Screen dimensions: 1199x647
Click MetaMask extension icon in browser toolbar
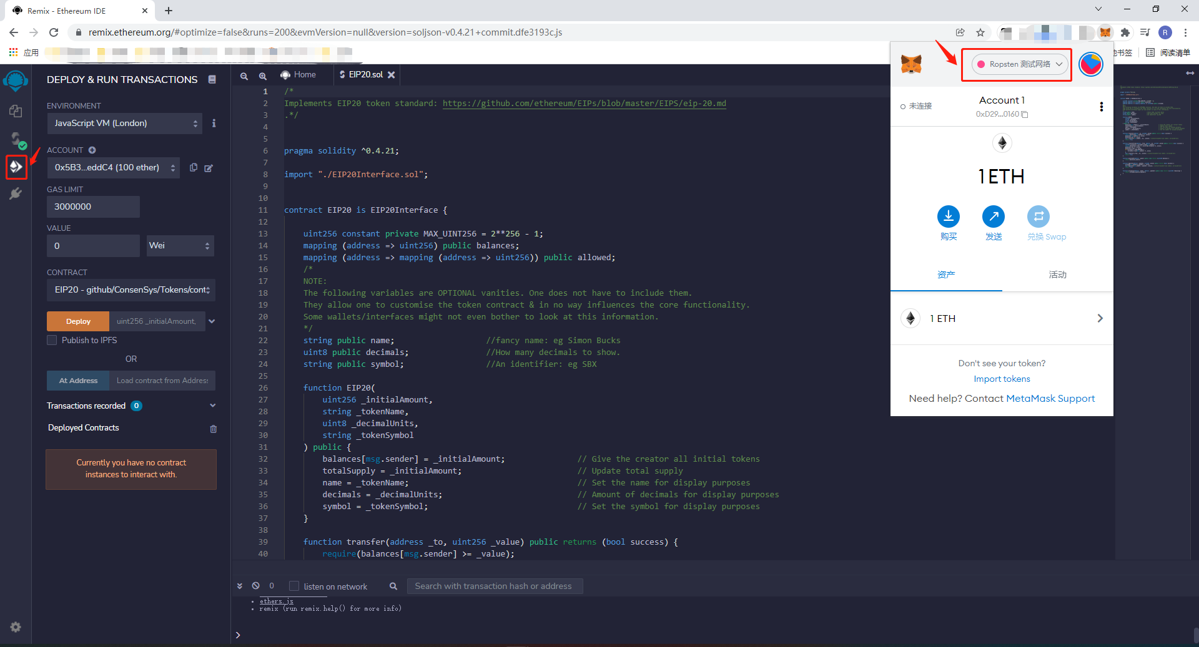click(1105, 32)
